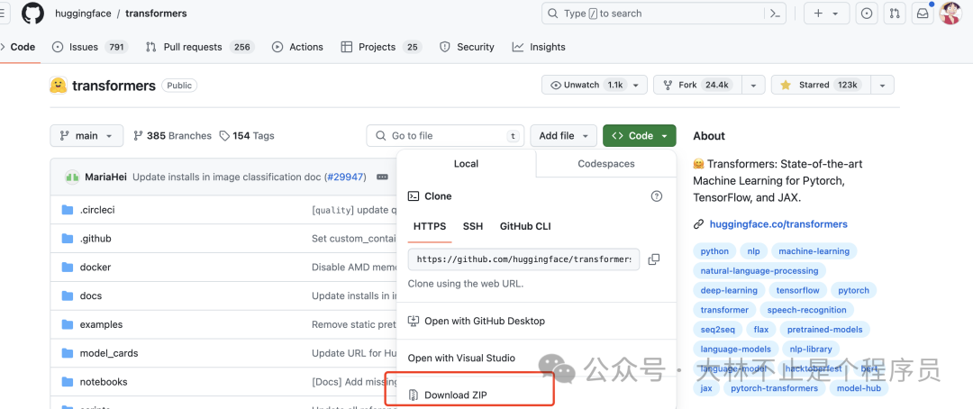This screenshot has width=973, height=409.
Task: Select the Local tab in clone popup
Action: click(x=466, y=164)
